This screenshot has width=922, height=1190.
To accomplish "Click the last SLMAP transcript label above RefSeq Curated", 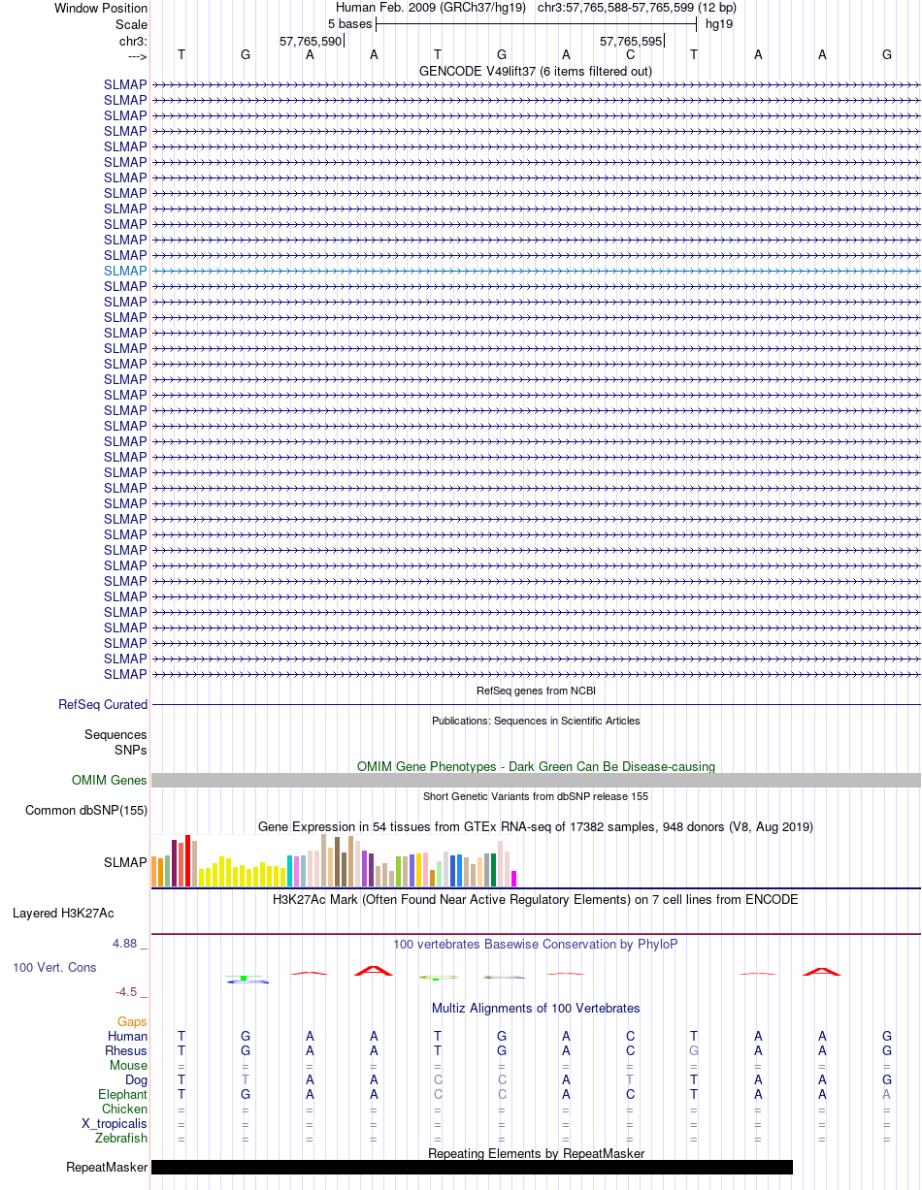I will pos(125,674).
